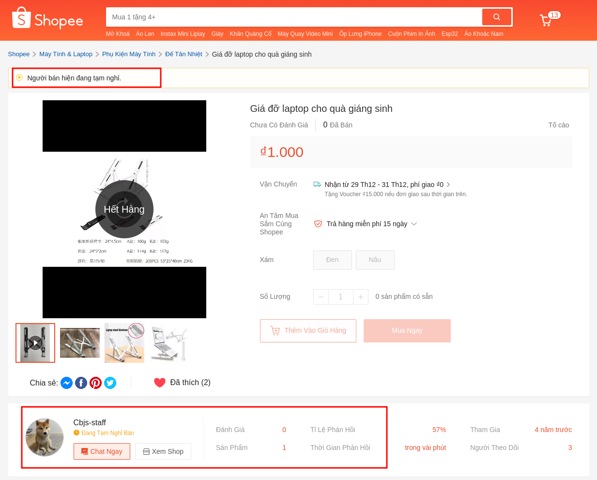Open the shopping cart icon

coord(546,20)
